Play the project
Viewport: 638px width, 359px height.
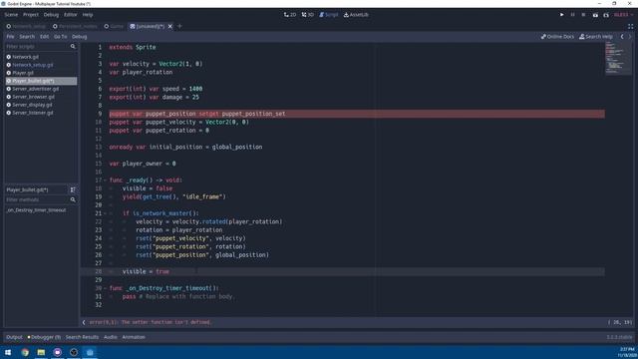(x=562, y=15)
